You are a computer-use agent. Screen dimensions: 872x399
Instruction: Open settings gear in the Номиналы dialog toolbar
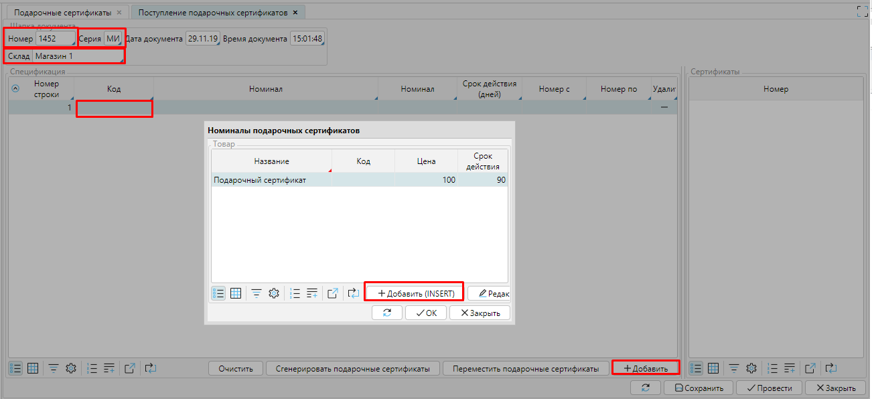273,293
